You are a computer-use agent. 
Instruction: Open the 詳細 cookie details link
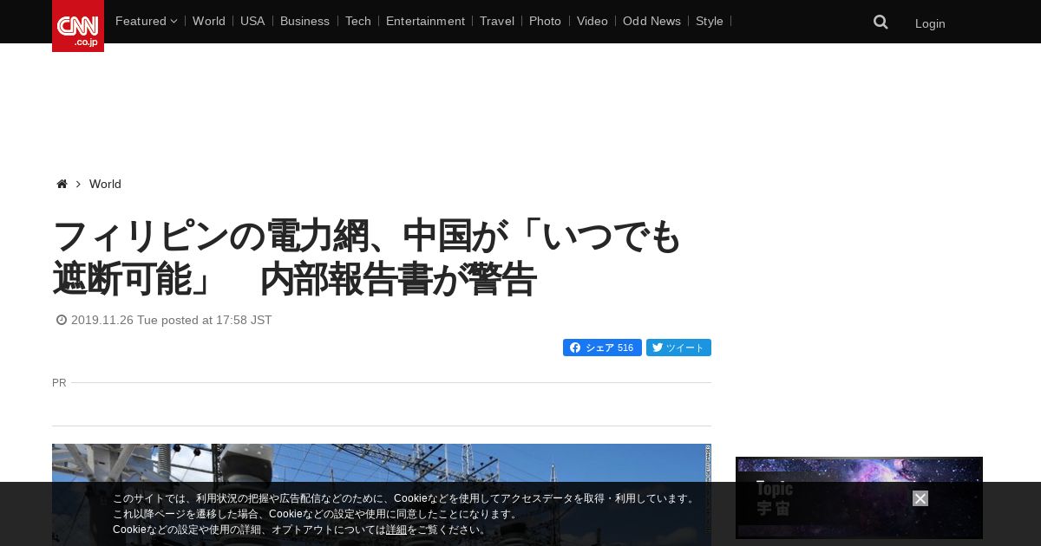396,530
